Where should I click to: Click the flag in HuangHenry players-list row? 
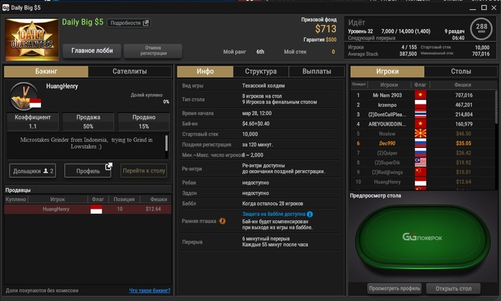[420, 182]
